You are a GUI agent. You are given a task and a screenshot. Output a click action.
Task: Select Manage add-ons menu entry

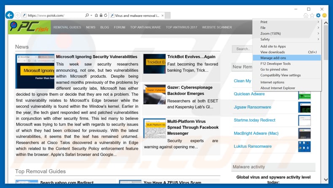point(287,58)
